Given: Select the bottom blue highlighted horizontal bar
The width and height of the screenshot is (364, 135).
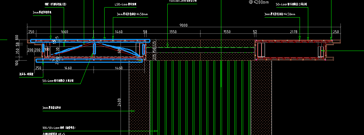Looking at the screenshot, I should [89, 61].
